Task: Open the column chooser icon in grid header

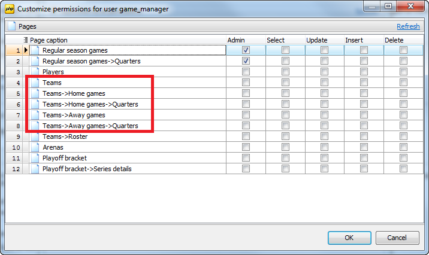Action: click(26, 40)
